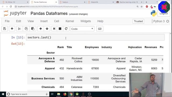Open the Help menu
The width and height of the screenshot is (172, 97).
(x=100, y=21)
